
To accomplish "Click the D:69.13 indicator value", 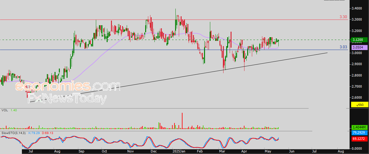I will coord(47,133).
